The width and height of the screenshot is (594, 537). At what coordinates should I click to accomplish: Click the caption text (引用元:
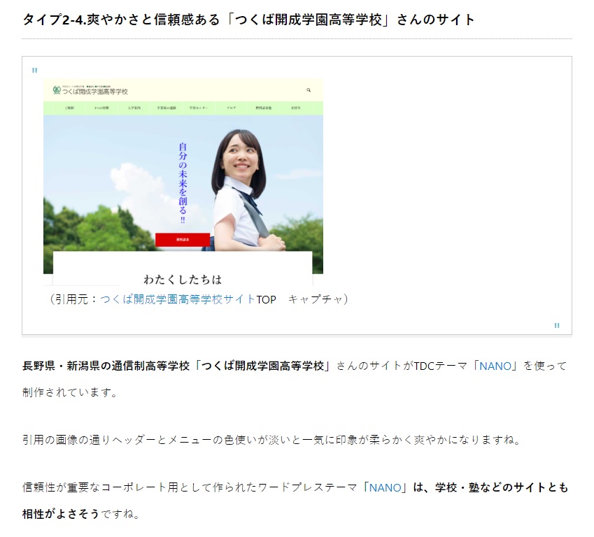(74, 299)
